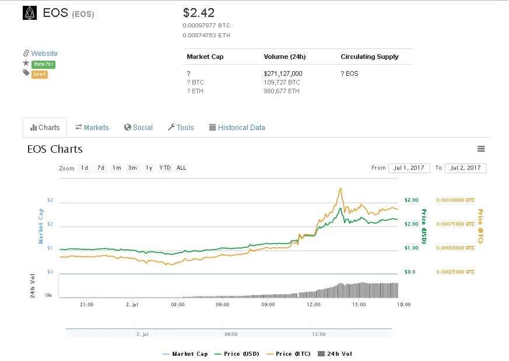Click the orange BTC price peak
The width and height of the screenshot is (509, 361).
(x=340, y=188)
